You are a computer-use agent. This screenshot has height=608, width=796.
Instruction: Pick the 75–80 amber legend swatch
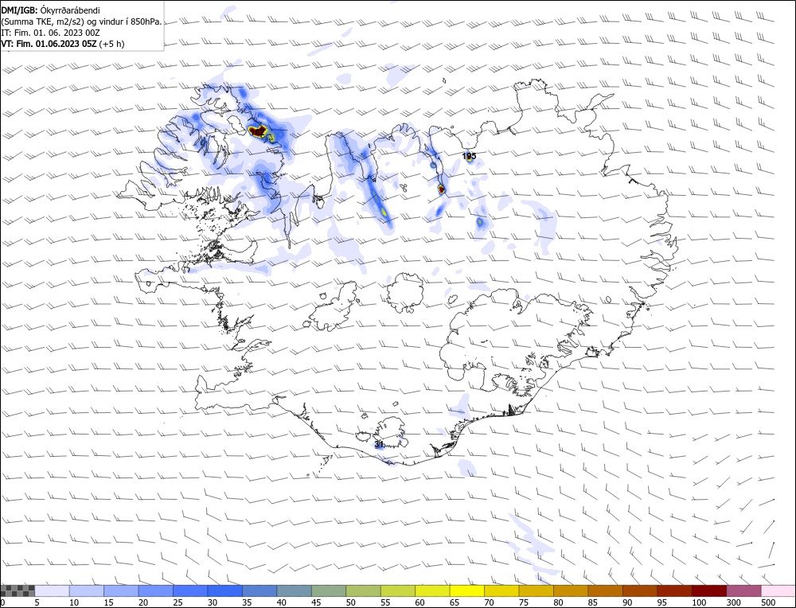tap(536, 590)
